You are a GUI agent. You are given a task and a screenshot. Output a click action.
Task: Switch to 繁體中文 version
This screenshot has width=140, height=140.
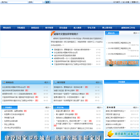[x=135, y=2]
